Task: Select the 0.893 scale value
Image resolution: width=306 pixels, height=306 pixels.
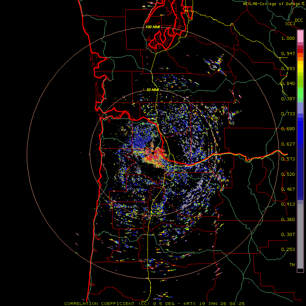Action: [x=288, y=68]
